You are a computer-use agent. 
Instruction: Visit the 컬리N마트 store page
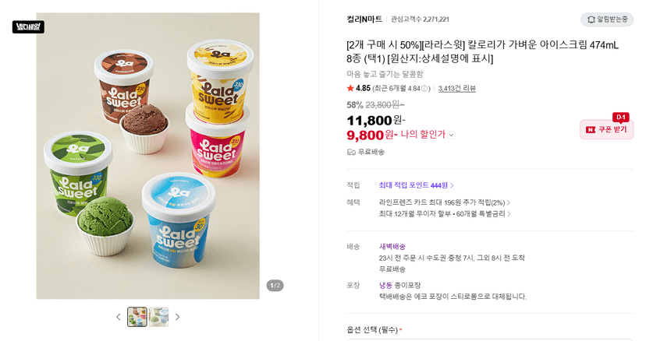click(364, 19)
